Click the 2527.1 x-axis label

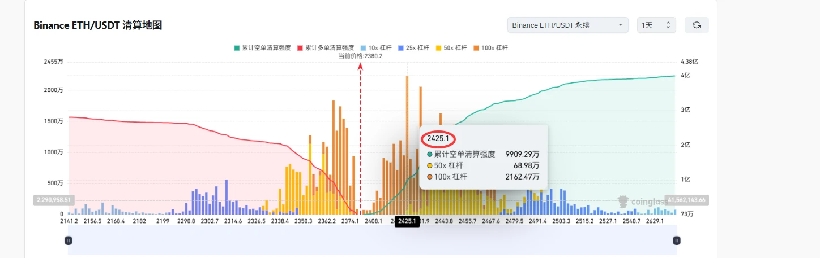pos(608,221)
